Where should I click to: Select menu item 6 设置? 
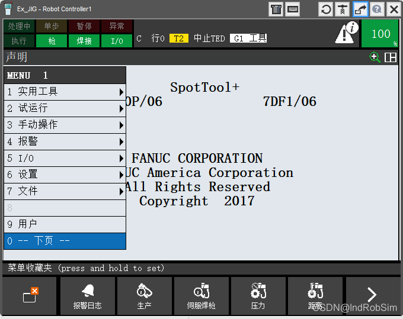coord(65,175)
